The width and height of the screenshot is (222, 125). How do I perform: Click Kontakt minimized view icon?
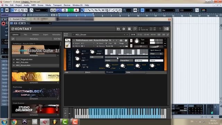coord(135,29)
